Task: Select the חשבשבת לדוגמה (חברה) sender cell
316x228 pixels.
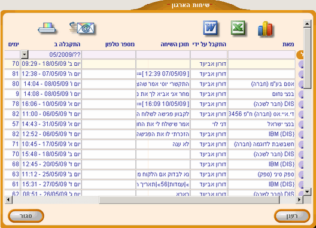Action: (262, 144)
